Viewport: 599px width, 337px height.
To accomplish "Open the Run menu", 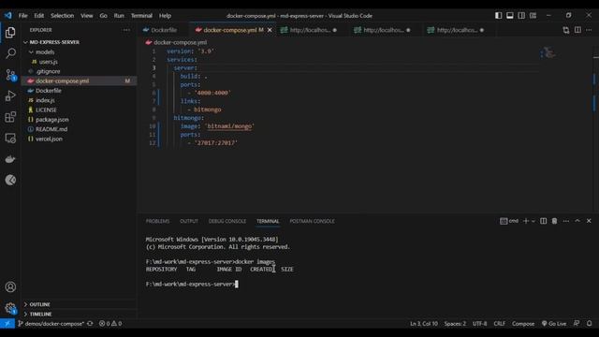I will point(119,16).
